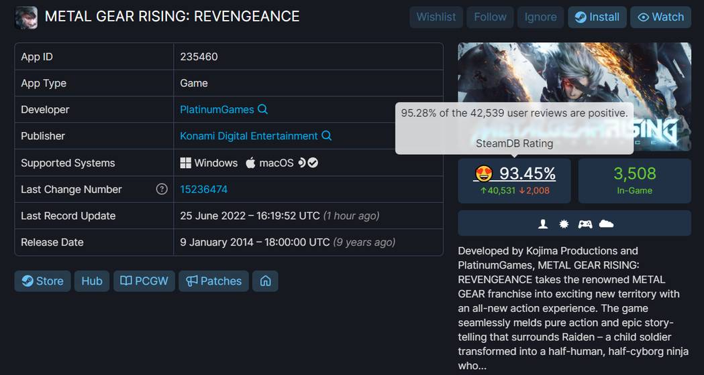Click the 'Supported Systems' row label
Image resolution: width=704 pixels, height=375 pixels.
point(68,163)
